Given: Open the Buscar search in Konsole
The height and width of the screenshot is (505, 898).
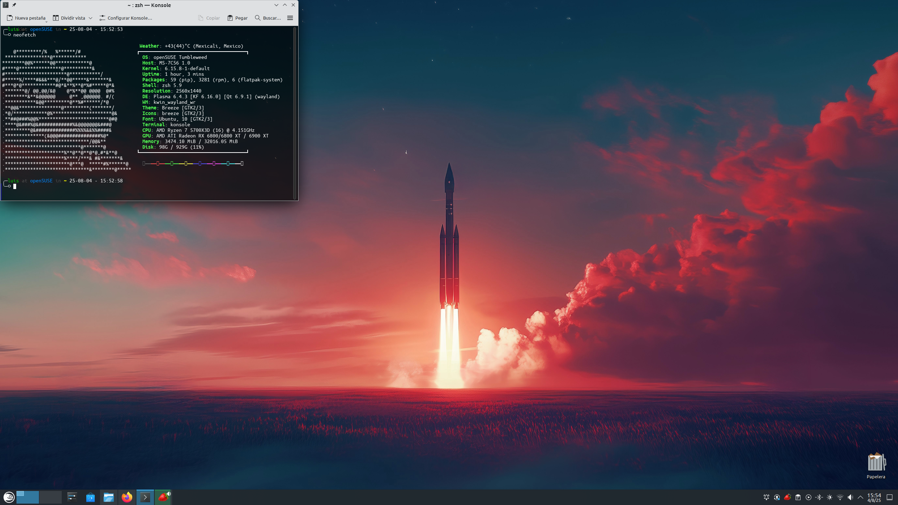Looking at the screenshot, I should pos(268,18).
